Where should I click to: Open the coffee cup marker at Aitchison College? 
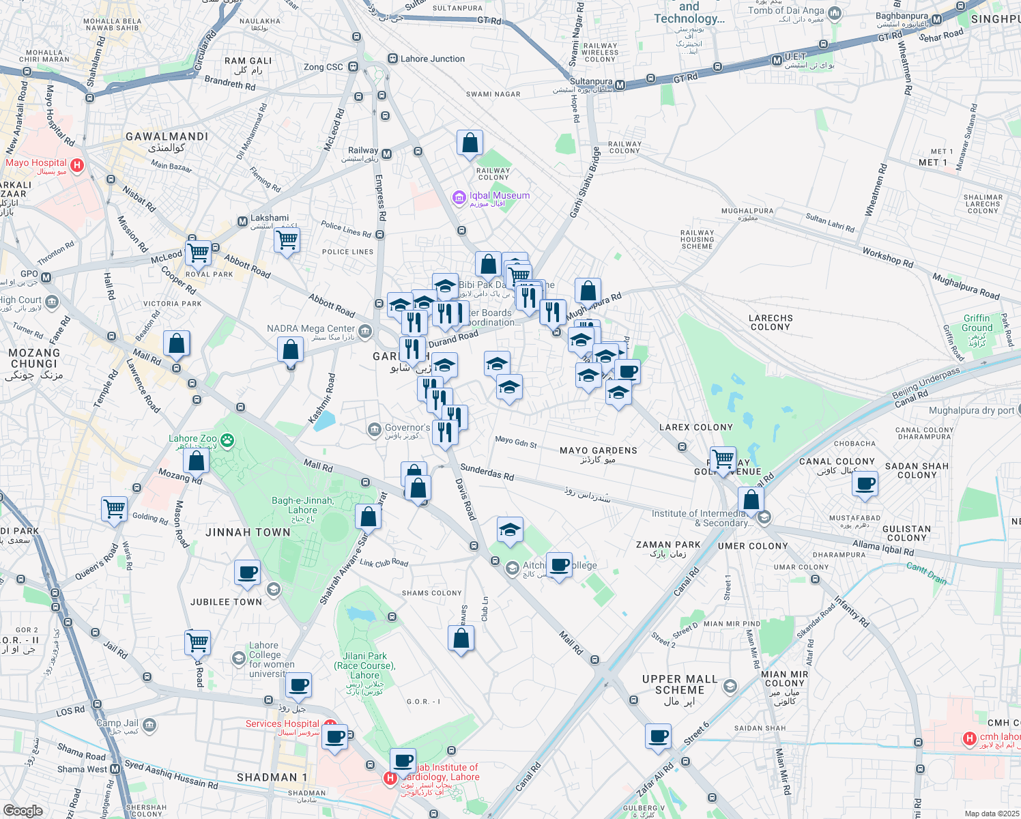click(x=559, y=565)
